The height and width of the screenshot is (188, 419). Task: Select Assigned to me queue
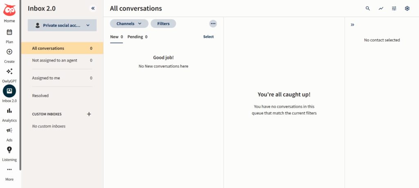[62, 78]
